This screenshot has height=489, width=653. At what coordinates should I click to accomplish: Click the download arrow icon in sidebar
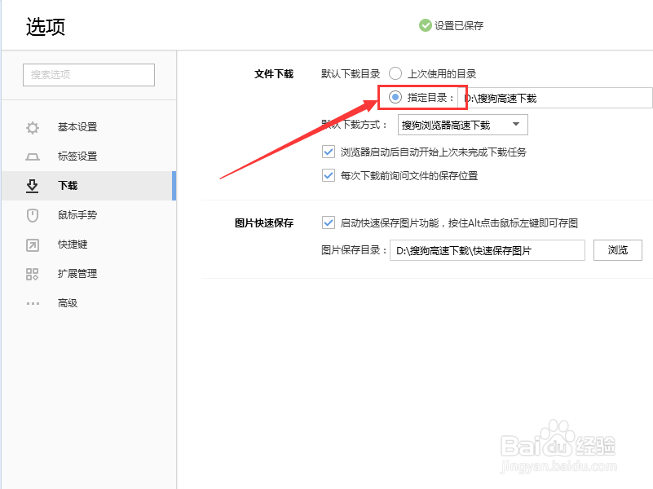32,186
